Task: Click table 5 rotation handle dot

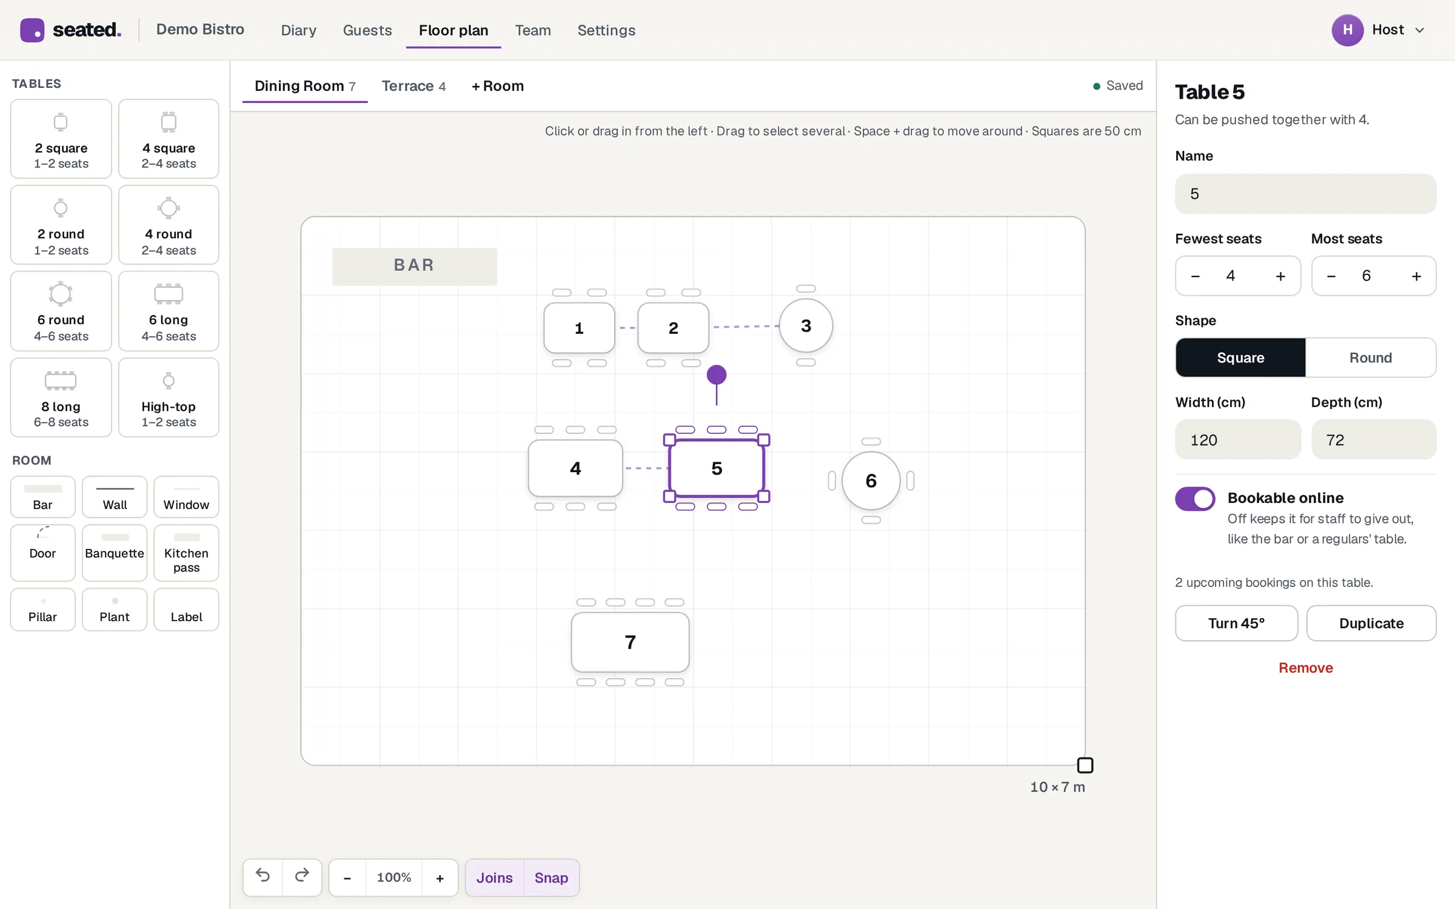Action: click(717, 375)
